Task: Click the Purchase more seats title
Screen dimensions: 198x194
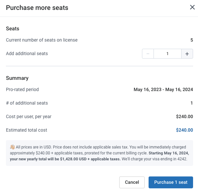Action: (x=37, y=8)
